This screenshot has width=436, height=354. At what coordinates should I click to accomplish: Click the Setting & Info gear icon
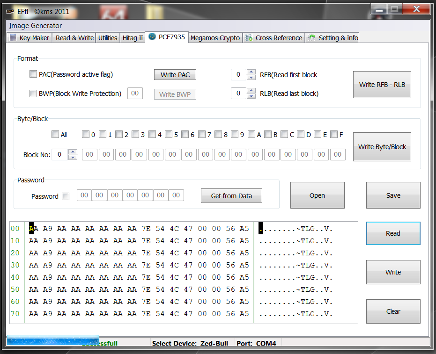pyautogui.click(x=312, y=38)
